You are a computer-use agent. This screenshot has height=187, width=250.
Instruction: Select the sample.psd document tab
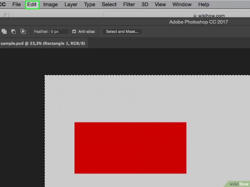[x=43, y=43]
